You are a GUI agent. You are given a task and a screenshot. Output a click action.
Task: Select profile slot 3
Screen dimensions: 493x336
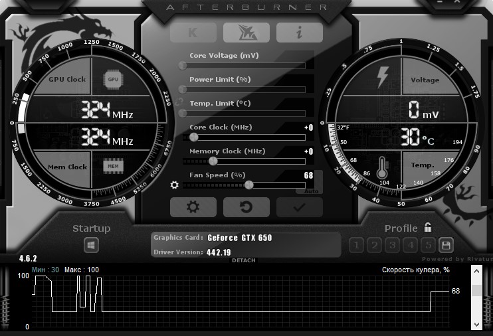[x=392, y=245]
